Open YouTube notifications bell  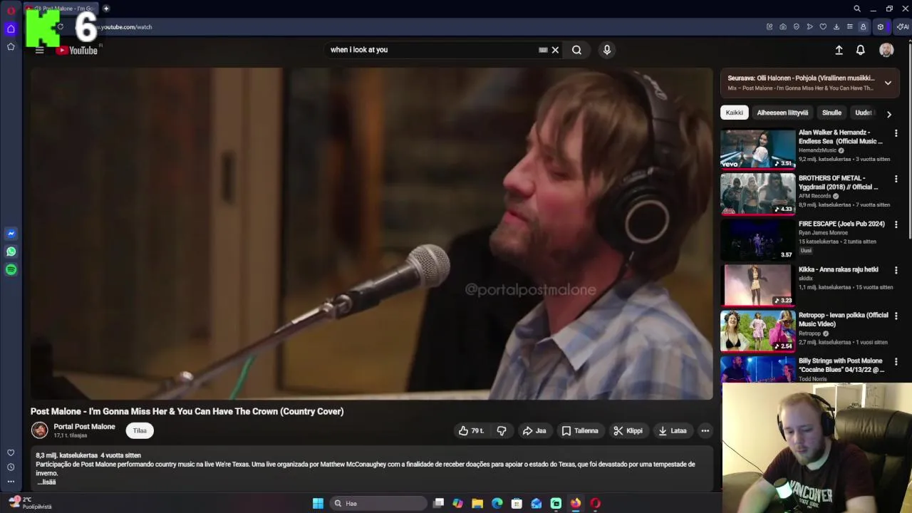pyautogui.click(x=861, y=50)
